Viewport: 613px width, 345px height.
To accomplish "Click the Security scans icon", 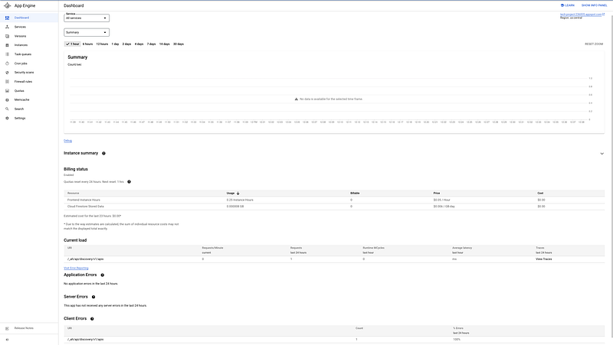I will (x=7, y=73).
